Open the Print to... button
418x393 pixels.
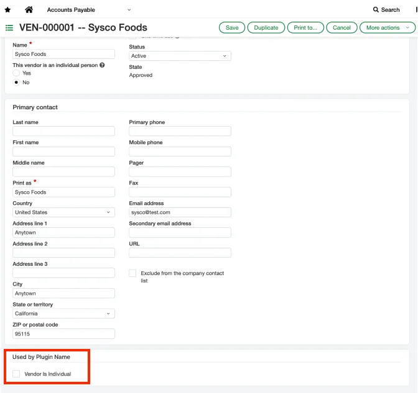pos(305,28)
